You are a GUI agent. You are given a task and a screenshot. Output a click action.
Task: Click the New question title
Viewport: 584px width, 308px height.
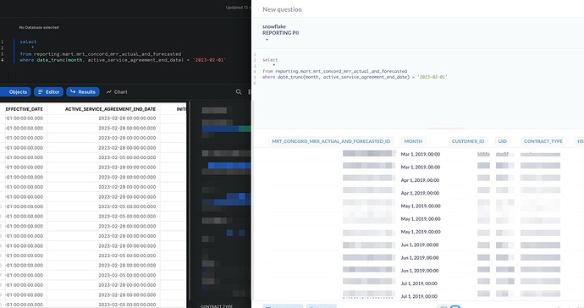click(282, 9)
